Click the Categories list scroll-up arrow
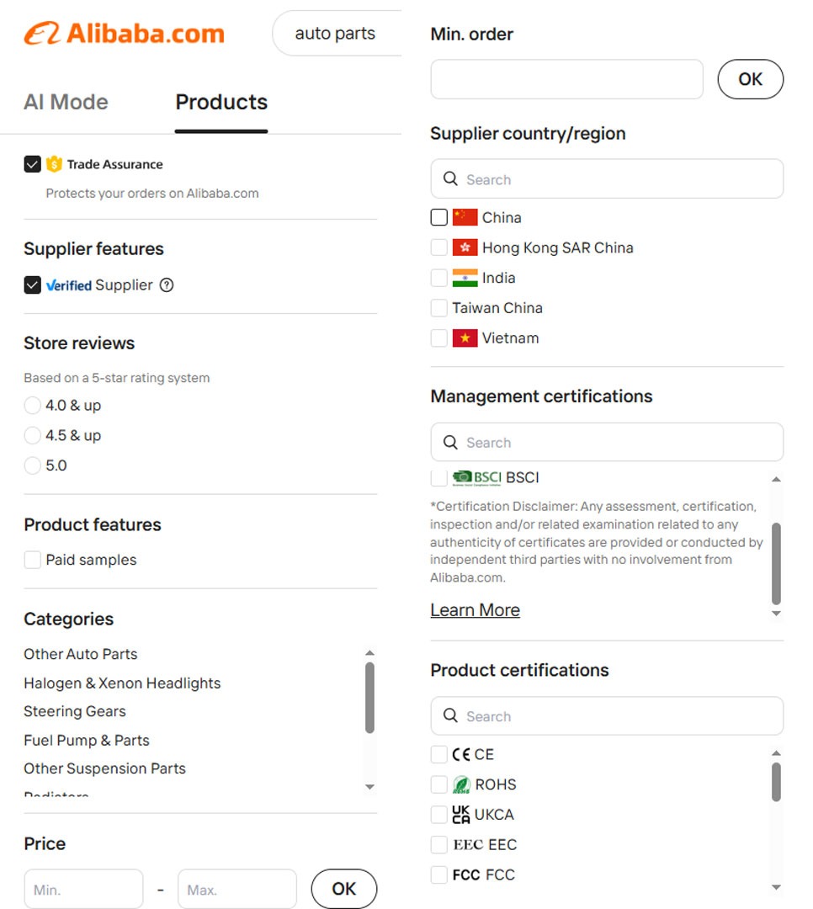Viewport: 813px width, 909px height. (x=370, y=653)
